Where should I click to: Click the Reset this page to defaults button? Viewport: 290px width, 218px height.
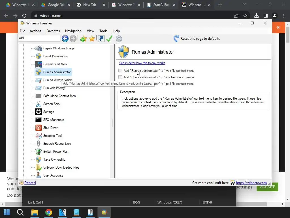tap(197, 39)
